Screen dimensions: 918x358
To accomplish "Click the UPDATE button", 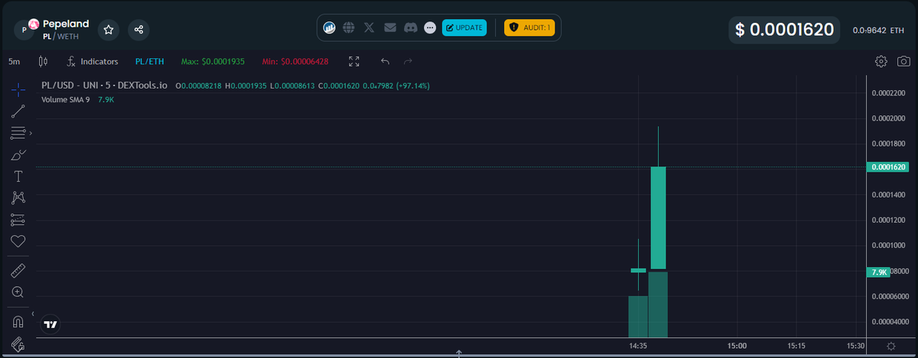I will pyautogui.click(x=464, y=27).
